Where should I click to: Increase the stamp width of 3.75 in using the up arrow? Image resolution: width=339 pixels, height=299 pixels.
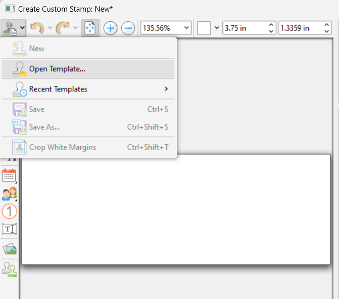tap(272, 25)
